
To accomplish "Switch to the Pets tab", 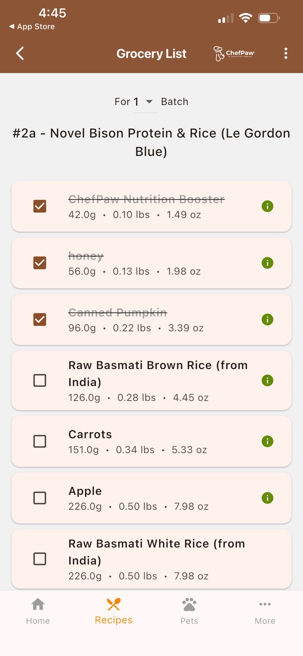I will click(189, 611).
